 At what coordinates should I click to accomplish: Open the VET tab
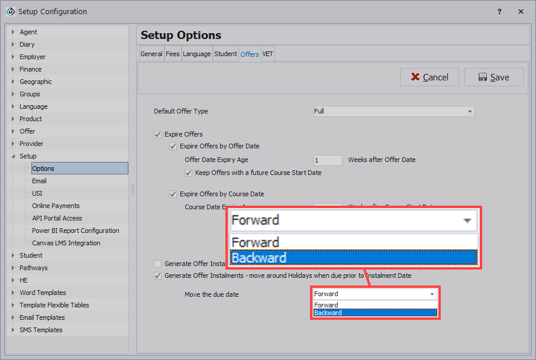click(267, 54)
